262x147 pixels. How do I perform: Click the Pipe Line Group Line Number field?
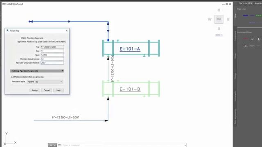pyautogui.click(x=52, y=63)
